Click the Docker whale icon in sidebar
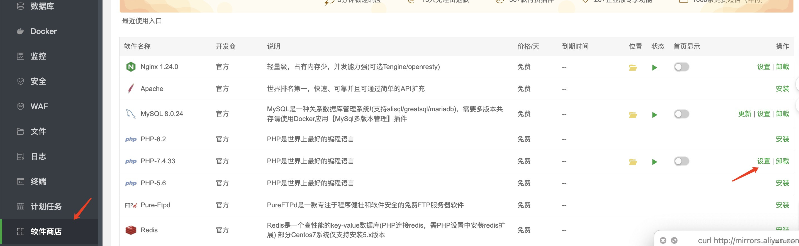Viewport: 799px width, 246px height. click(20, 31)
